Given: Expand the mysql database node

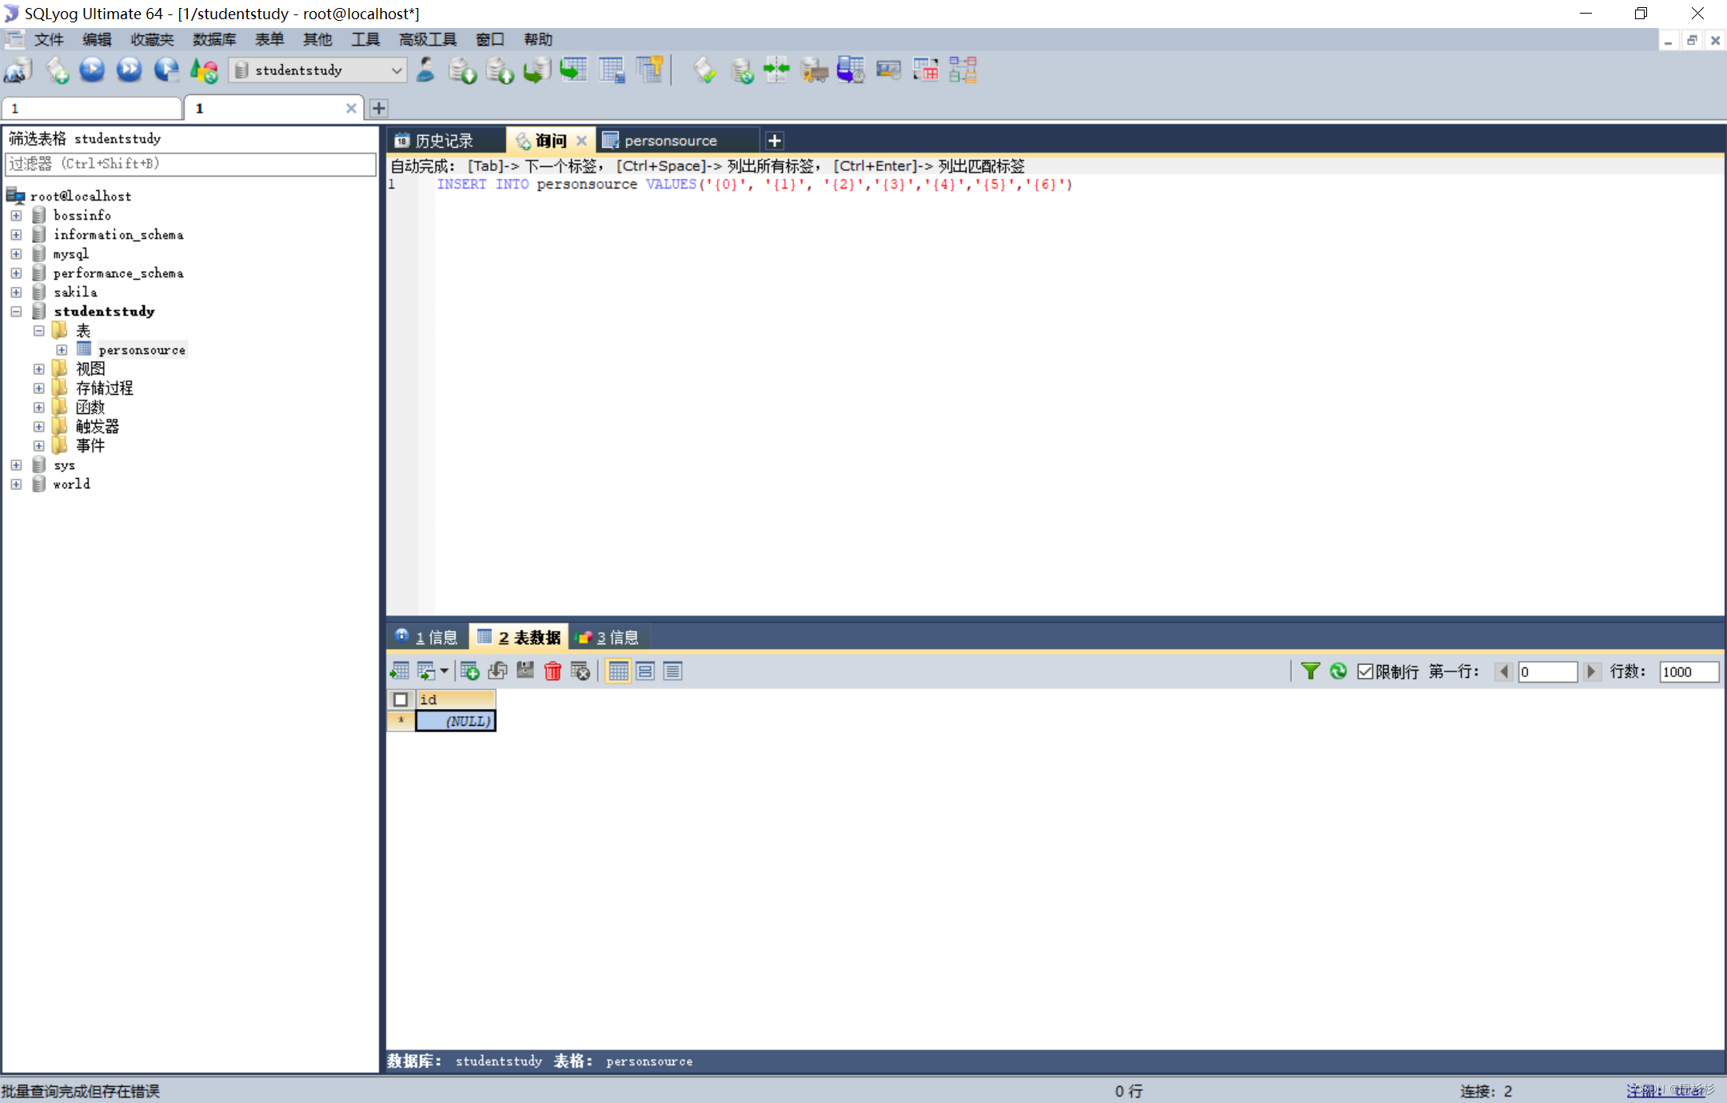Looking at the screenshot, I should pyautogui.click(x=16, y=253).
